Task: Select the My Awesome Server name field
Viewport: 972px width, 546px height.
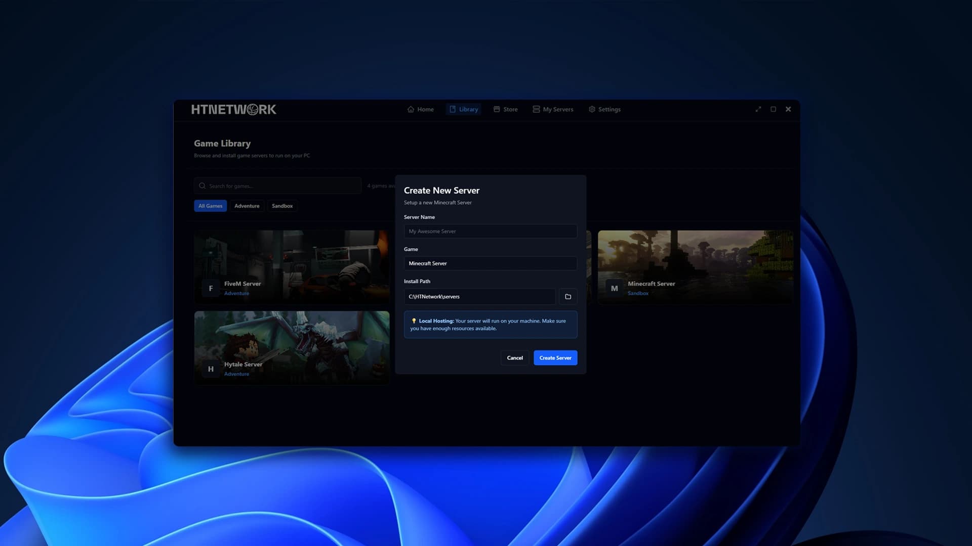Action: pyautogui.click(x=490, y=231)
